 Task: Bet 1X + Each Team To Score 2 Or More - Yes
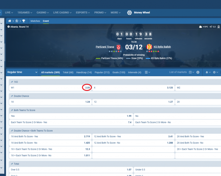51,149
